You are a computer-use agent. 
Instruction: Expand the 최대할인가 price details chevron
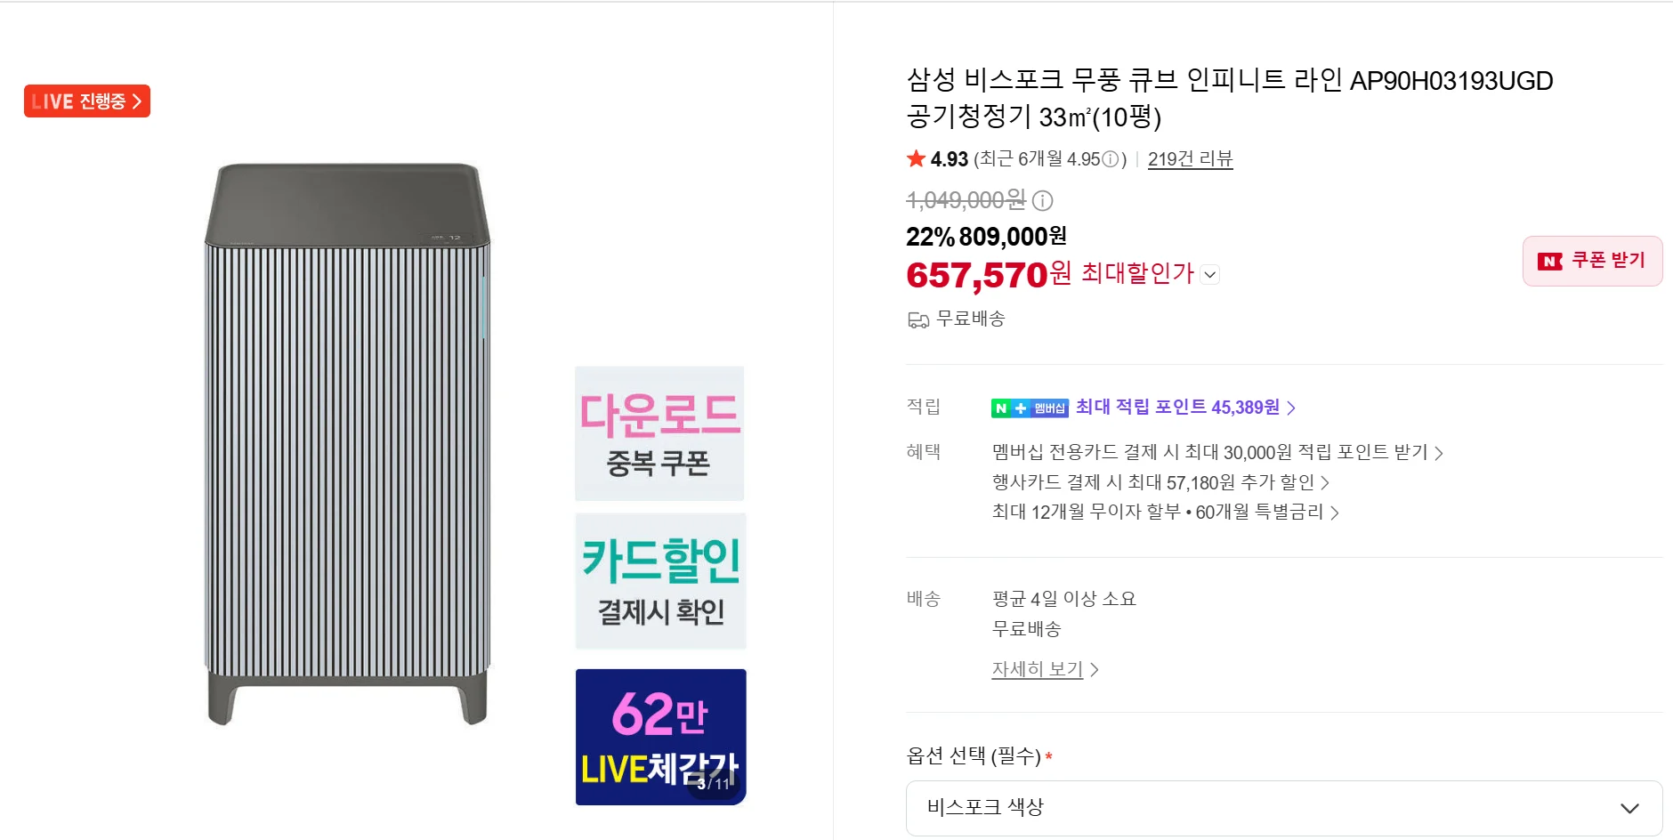(x=1209, y=274)
